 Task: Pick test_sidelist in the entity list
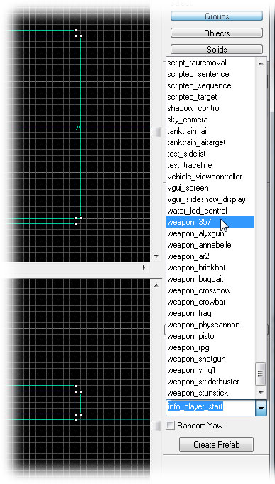coord(210,154)
